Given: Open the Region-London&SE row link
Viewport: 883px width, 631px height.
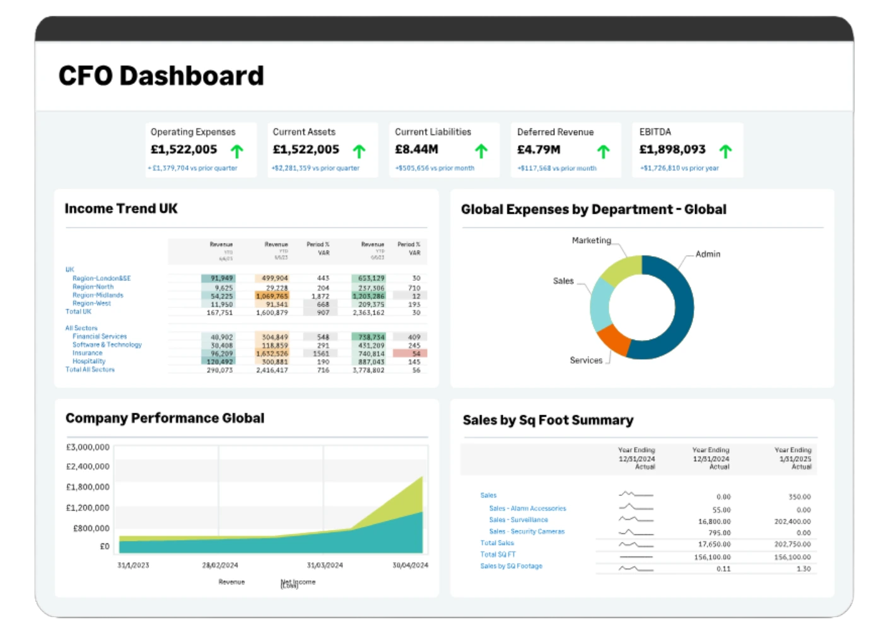Looking at the screenshot, I should tap(102, 278).
